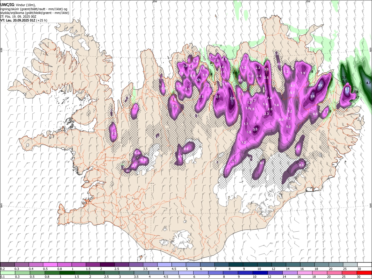Click the pale green 0.1 swatch in bottom legend row
This screenshot has height=279, width=372.
tap(8, 273)
